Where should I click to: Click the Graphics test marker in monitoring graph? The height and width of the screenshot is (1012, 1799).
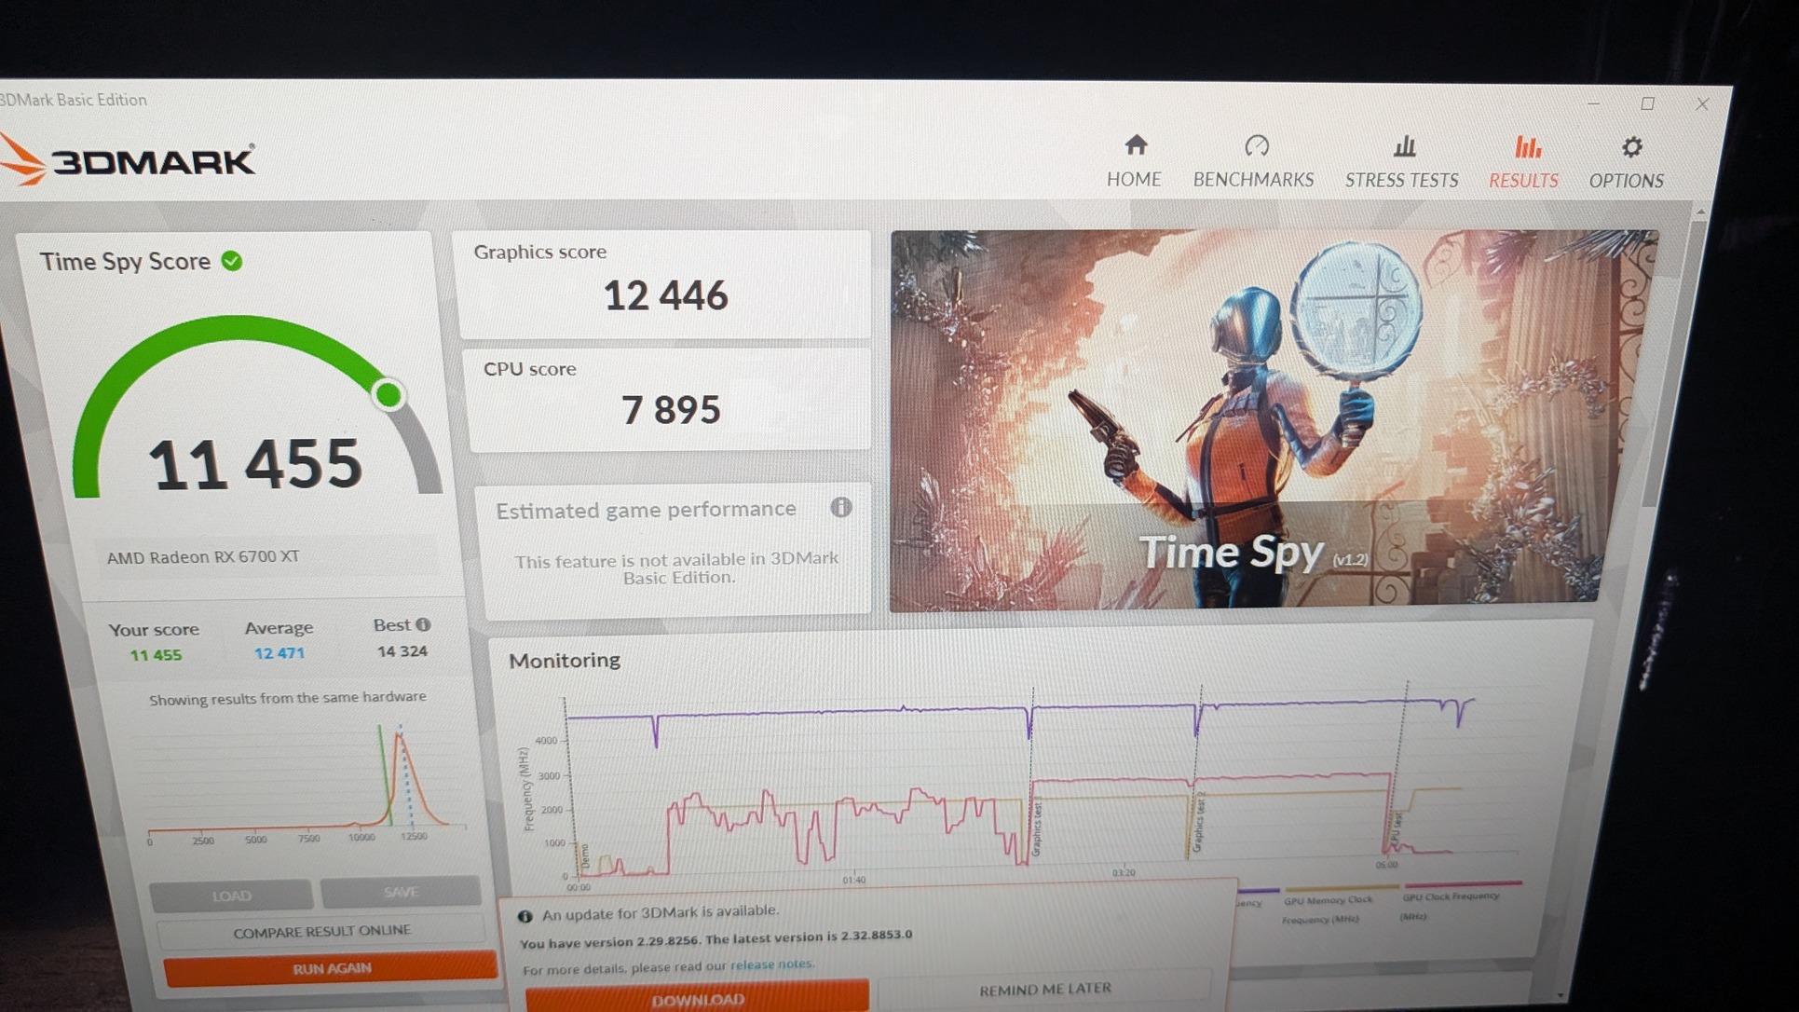1035,829
